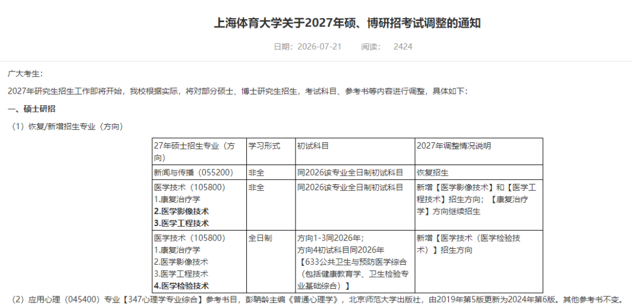Viewport: 632px width, 308px height.
Task: Click the notice title about 2027 exam adjustments
Action: coord(346,23)
